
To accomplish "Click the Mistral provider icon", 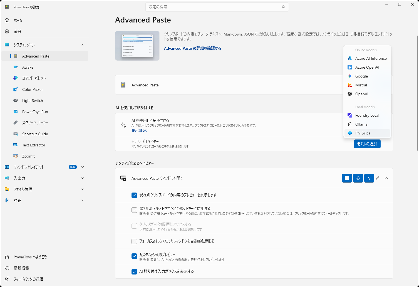I will pyautogui.click(x=350, y=85).
